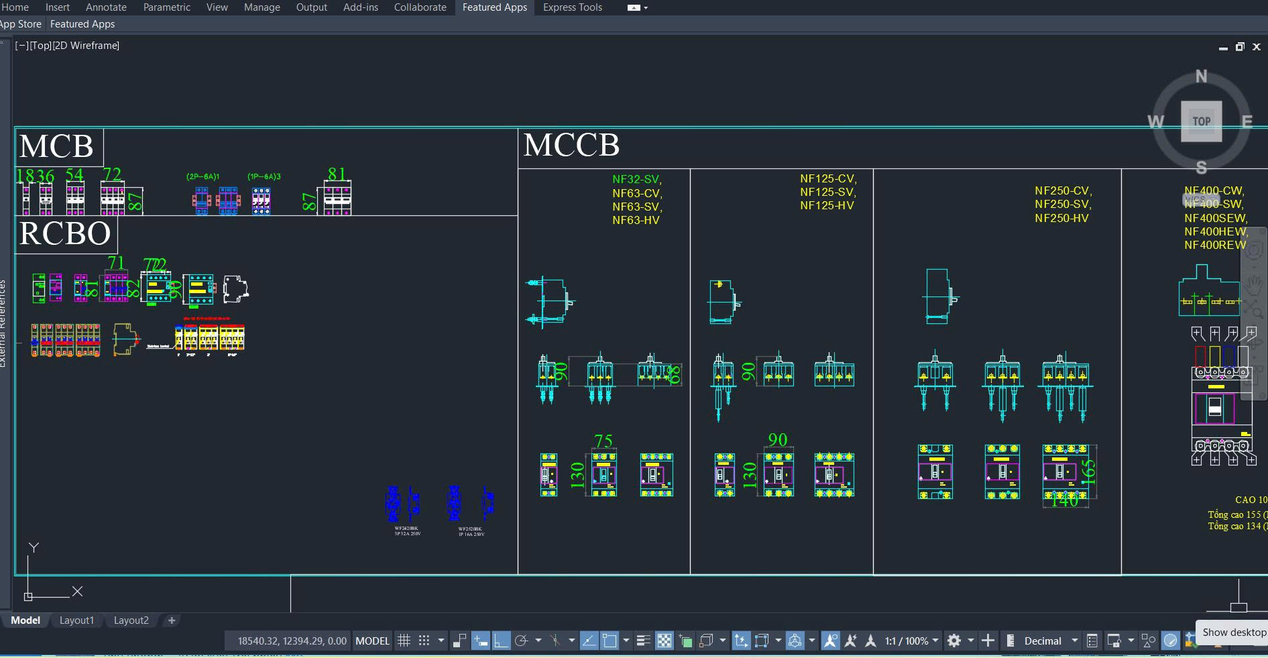This screenshot has width=1268, height=658.
Task: Click the Quick Properties icon
Action: coord(1092,641)
